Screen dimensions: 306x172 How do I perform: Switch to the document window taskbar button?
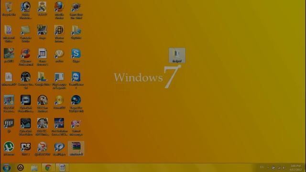tap(62, 168)
